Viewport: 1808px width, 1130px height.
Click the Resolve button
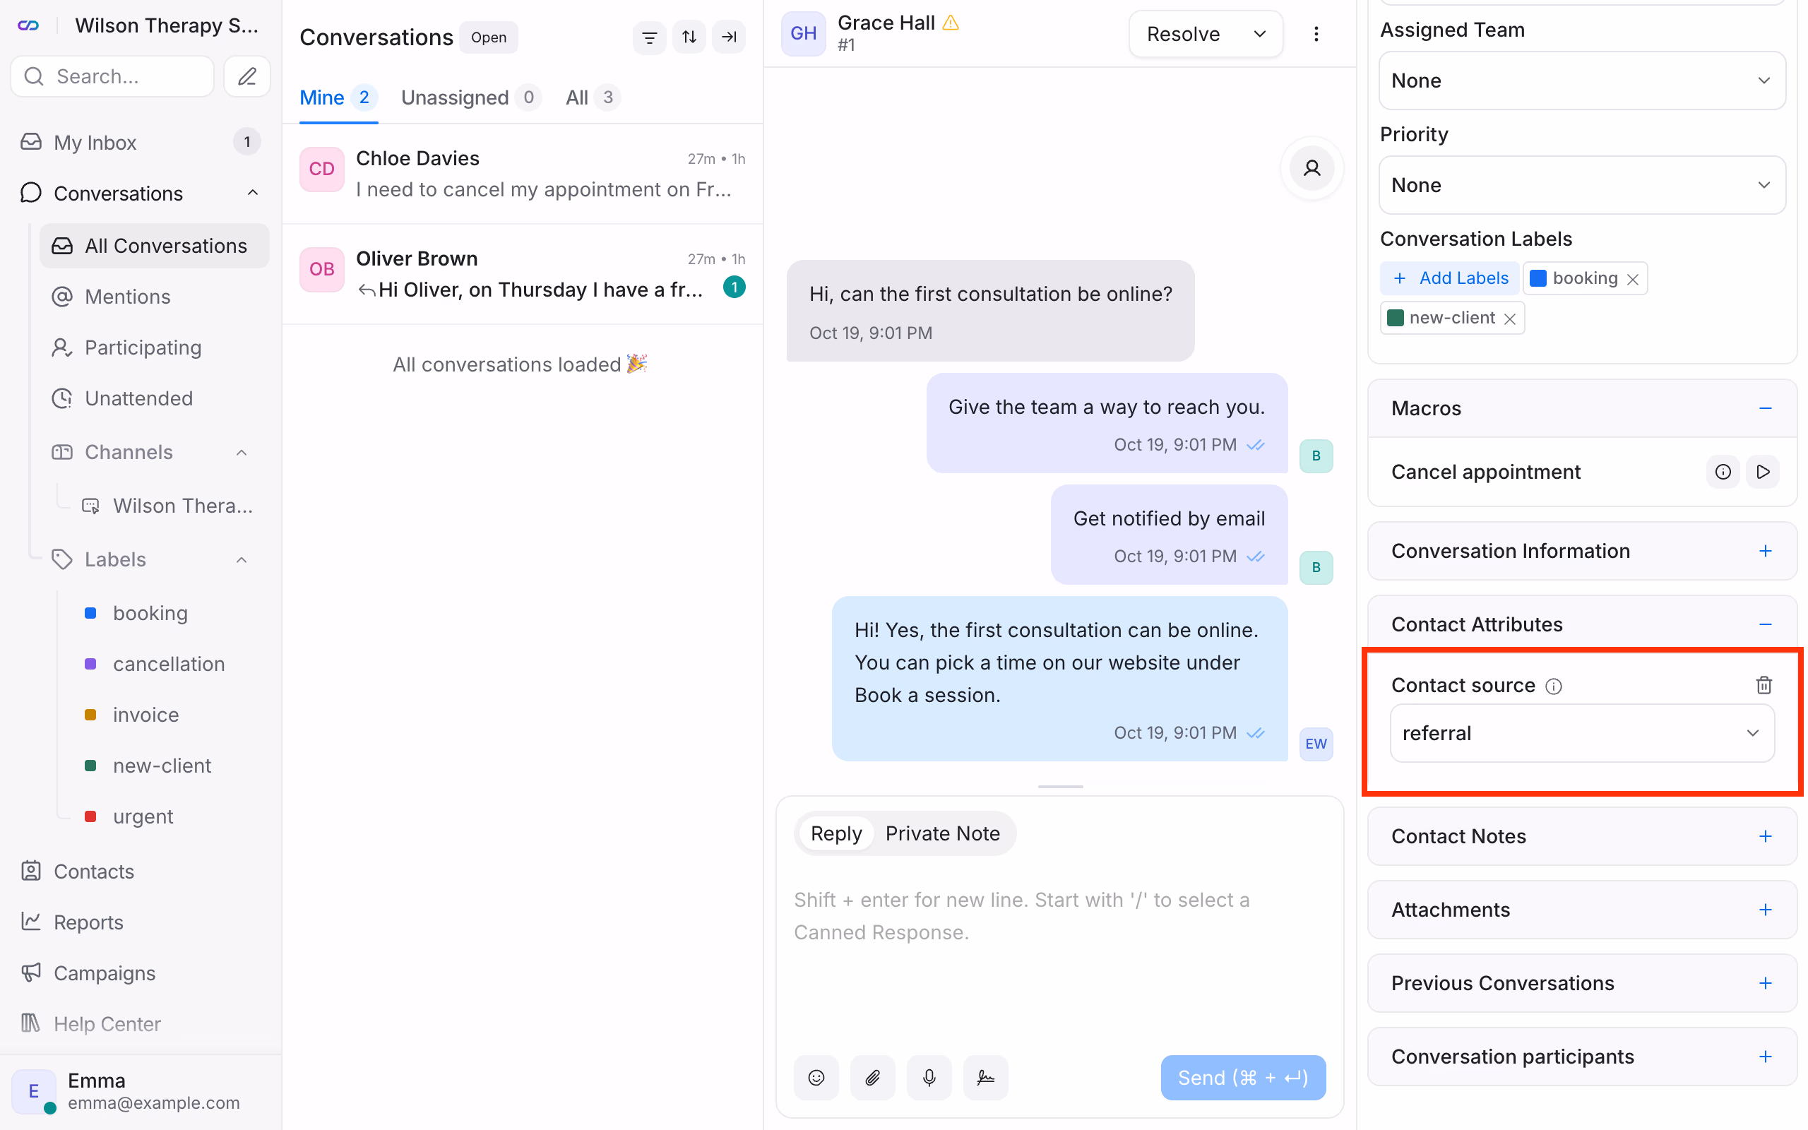pos(1184,34)
